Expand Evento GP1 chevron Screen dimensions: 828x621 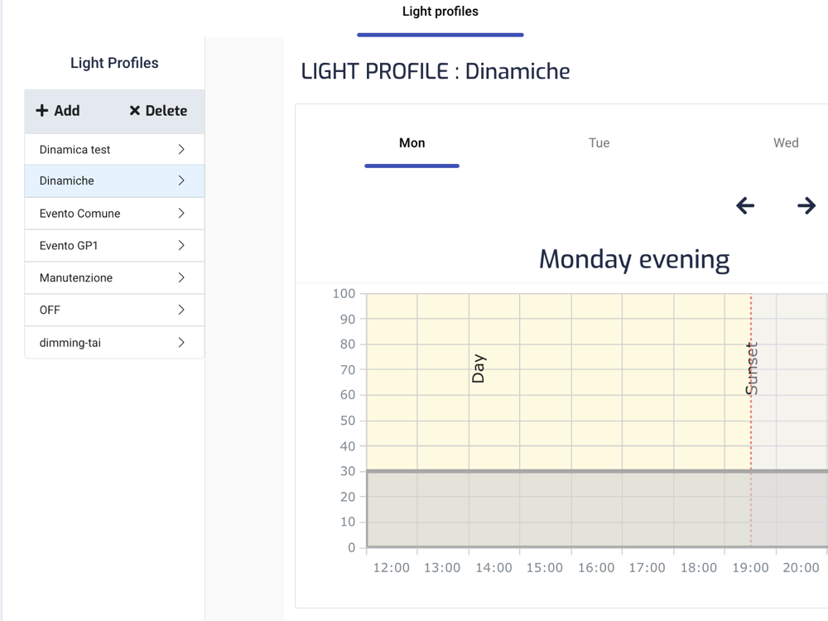pyautogui.click(x=181, y=246)
